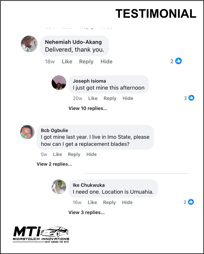Open Nehemiah Udo-Akang's name link
Image resolution: width=204 pixels, height=254 pixels.
[x=73, y=42]
